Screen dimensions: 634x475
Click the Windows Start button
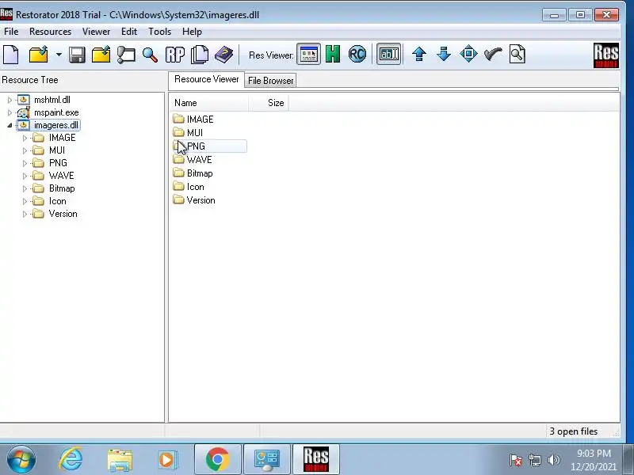coord(21,459)
